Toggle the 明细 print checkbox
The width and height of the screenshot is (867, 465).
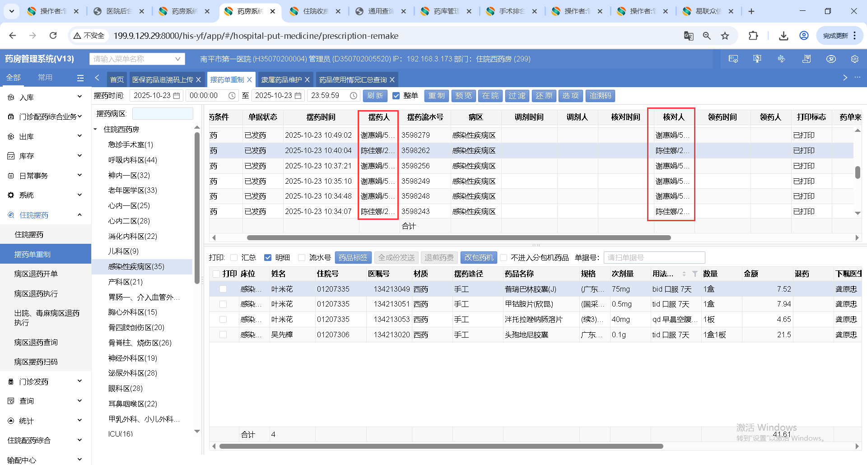pyautogui.click(x=268, y=258)
